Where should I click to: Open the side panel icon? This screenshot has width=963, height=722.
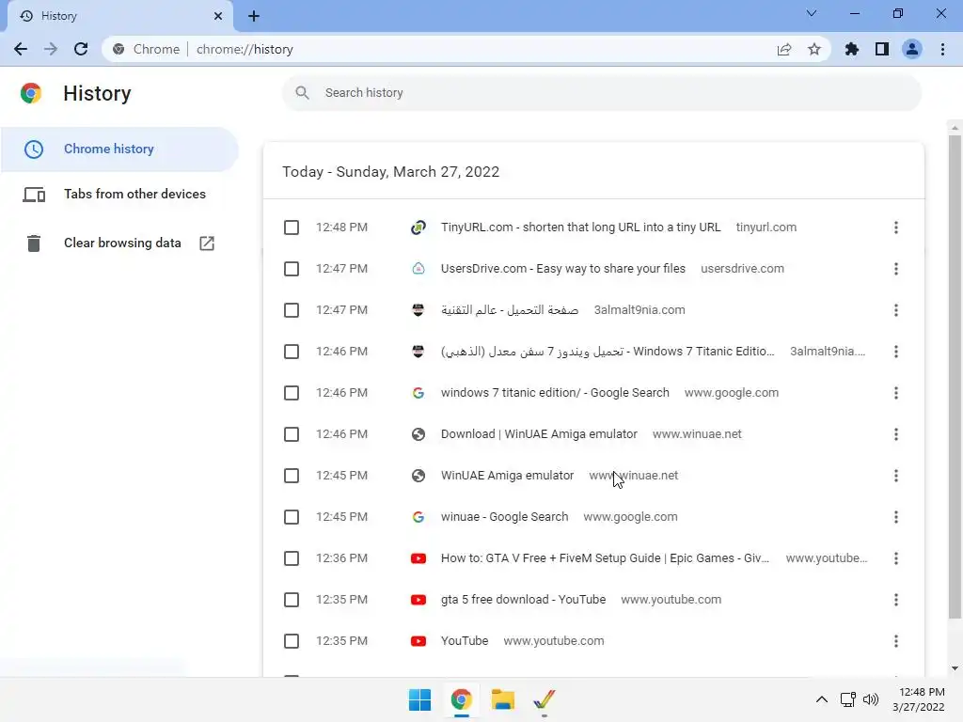(x=882, y=49)
